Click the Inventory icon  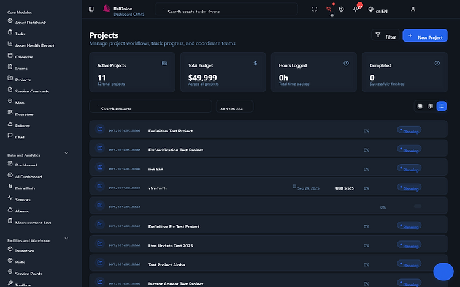(10, 249)
